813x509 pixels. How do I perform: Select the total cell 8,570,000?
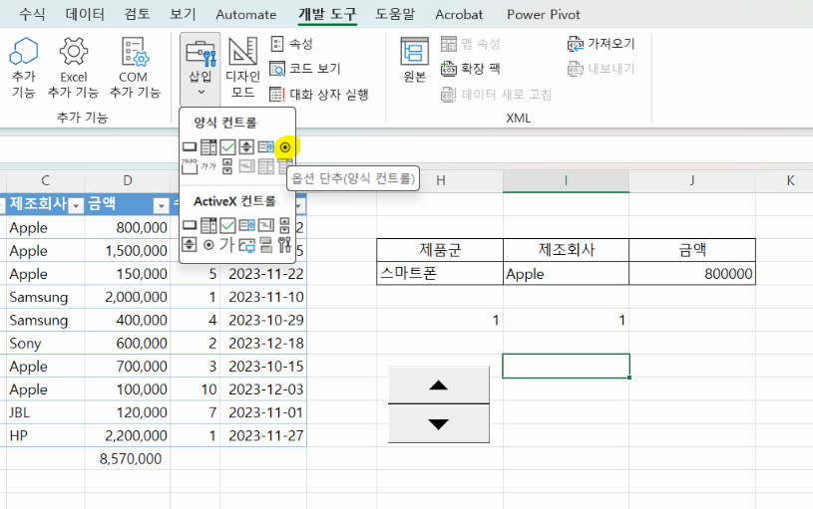point(128,459)
